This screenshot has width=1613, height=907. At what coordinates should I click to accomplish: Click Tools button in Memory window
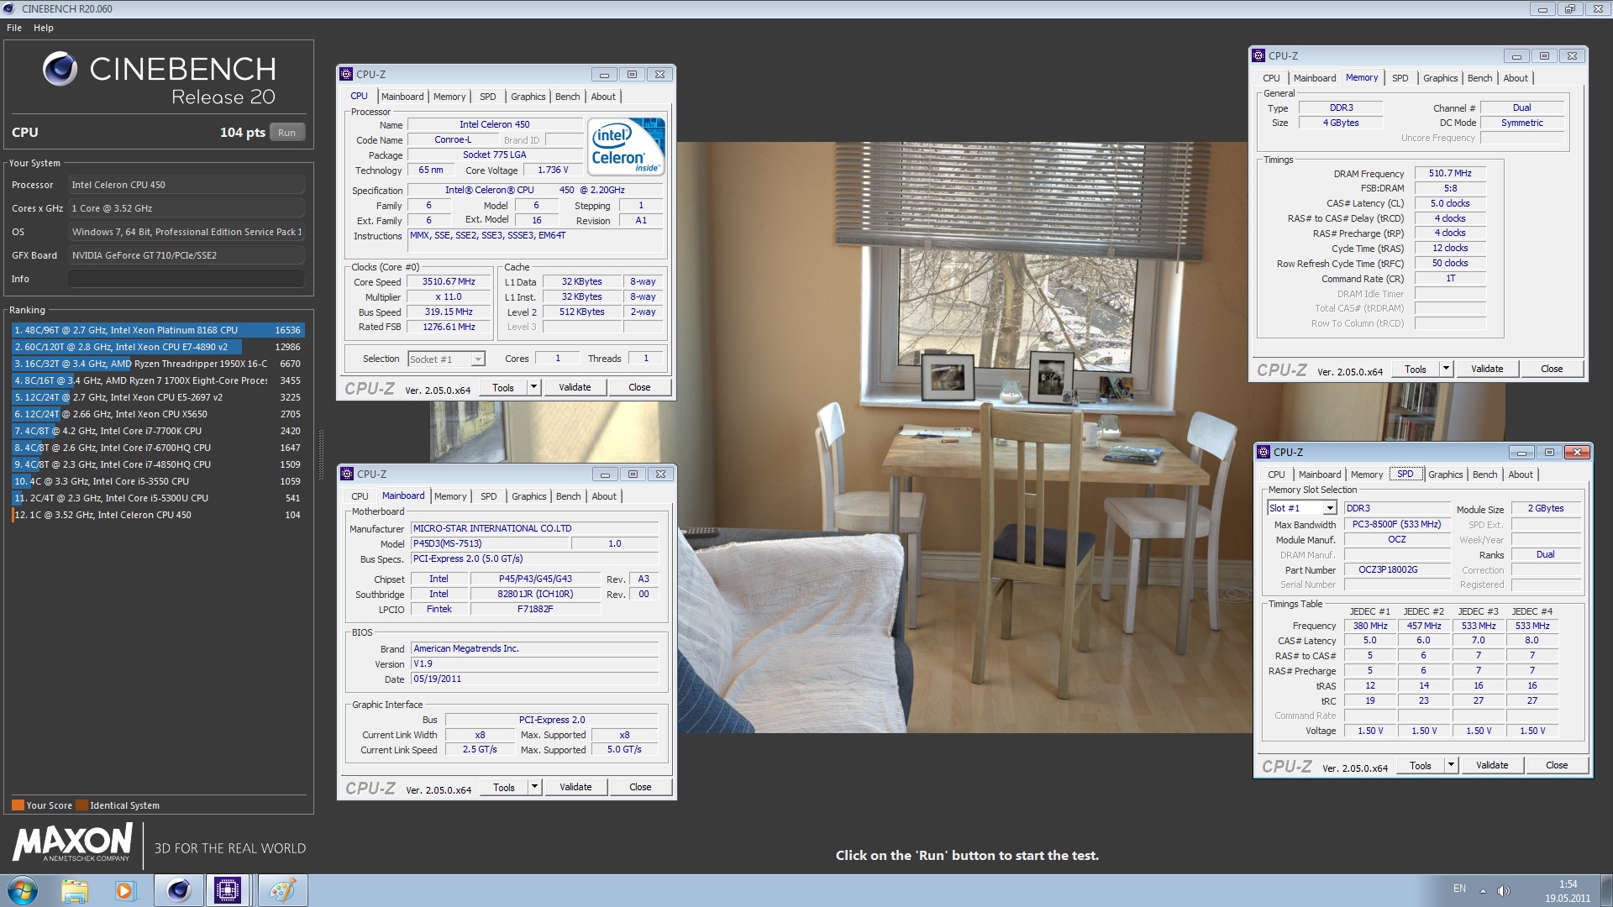click(x=1416, y=369)
